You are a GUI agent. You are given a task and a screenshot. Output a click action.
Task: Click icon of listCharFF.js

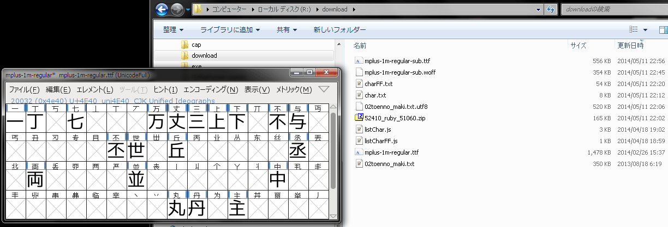tap(359, 140)
